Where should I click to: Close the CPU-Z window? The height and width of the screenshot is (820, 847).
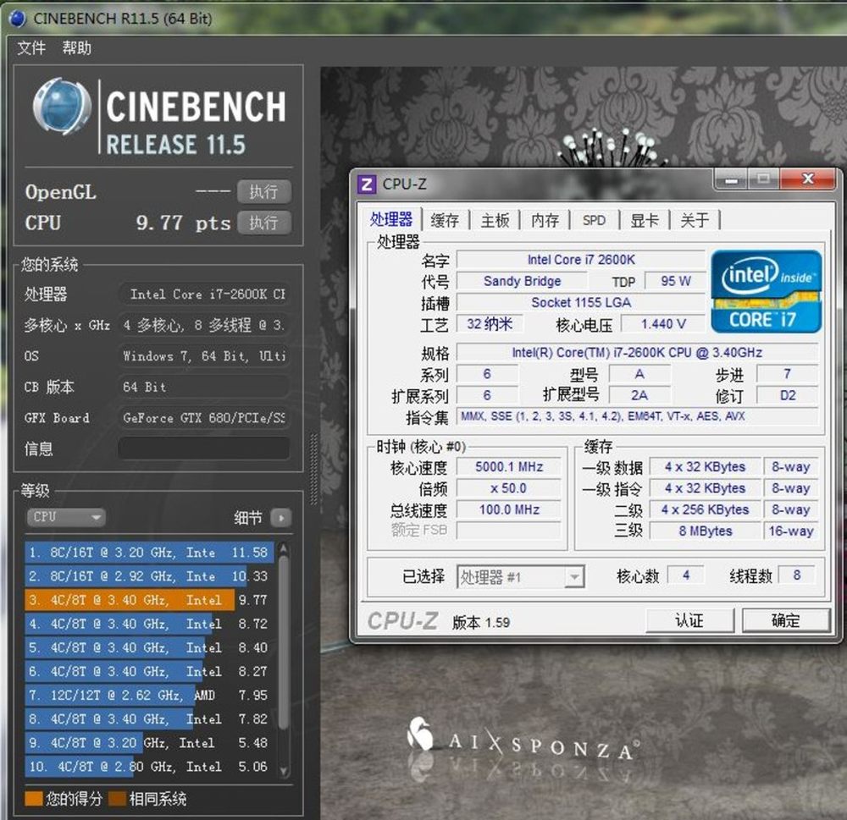pos(807,179)
